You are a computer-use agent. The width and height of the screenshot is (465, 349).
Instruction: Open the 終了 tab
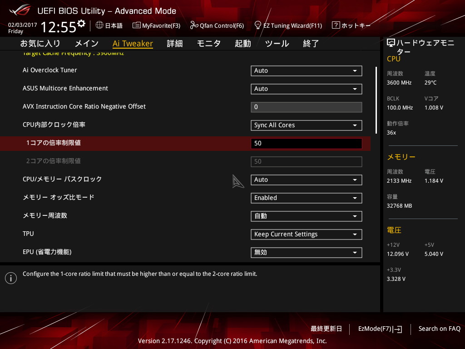pyautogui.click(x=311, y=44)
